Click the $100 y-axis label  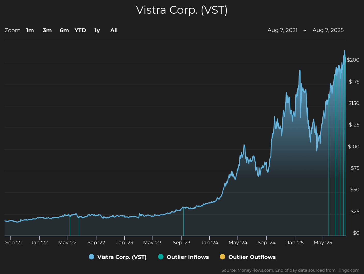(x=354, y=147)
